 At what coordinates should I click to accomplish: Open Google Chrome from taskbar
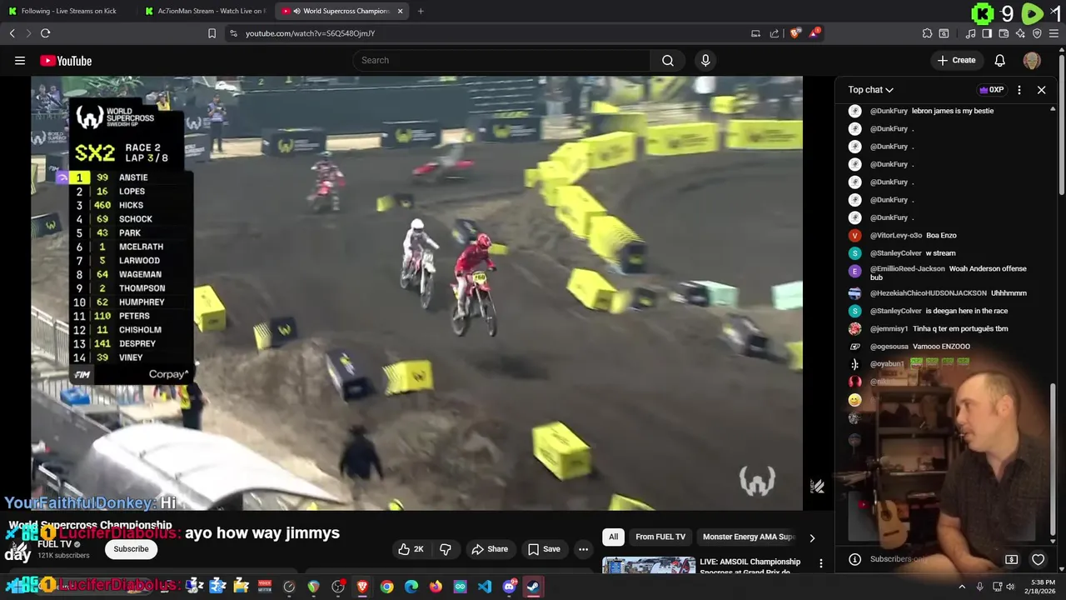tap(386, 587)
